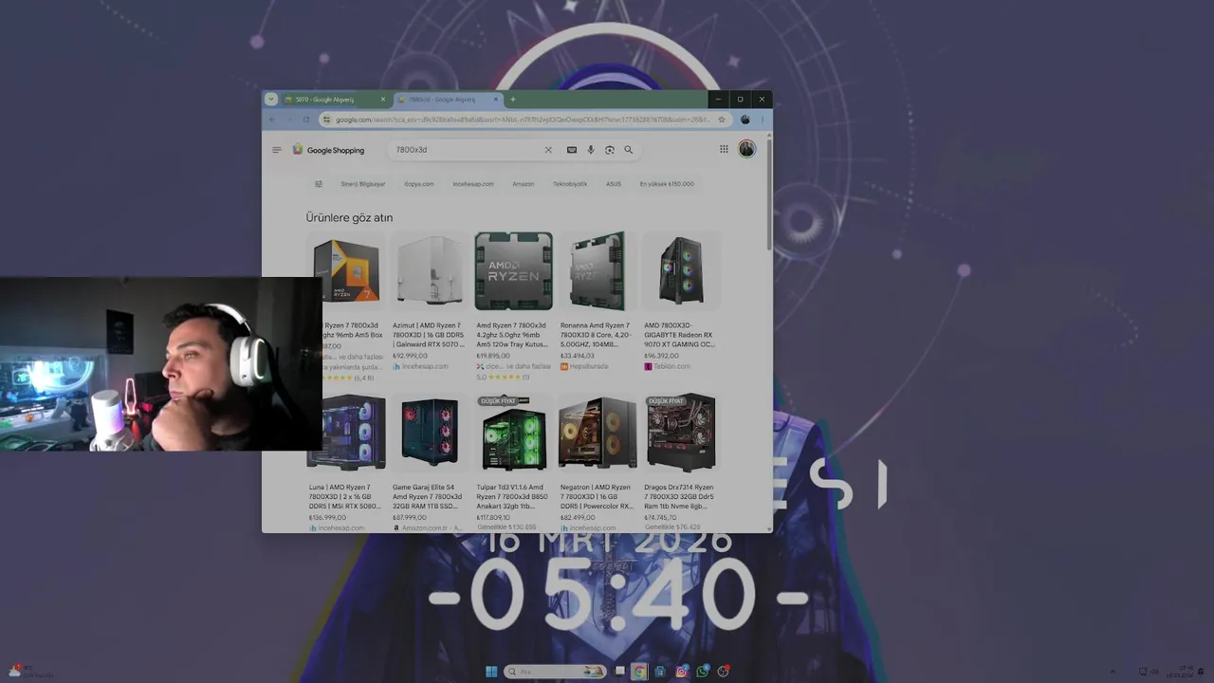This screenshot has height=683, width=1214.
Task: Switch to the '5070 - Google Alışveriş' tab
Action: tap(336, 99)
